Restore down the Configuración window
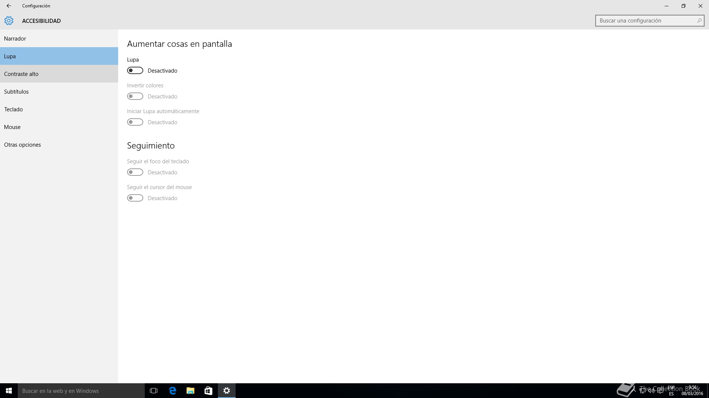This screenshot has height=398, width=709. [684, 6]
